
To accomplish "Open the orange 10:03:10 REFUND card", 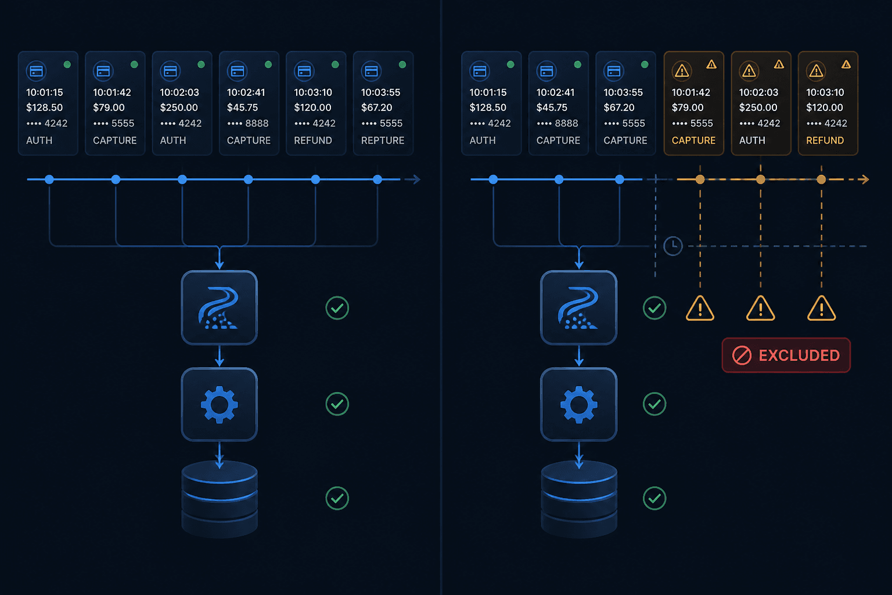I will click(828, 103).
